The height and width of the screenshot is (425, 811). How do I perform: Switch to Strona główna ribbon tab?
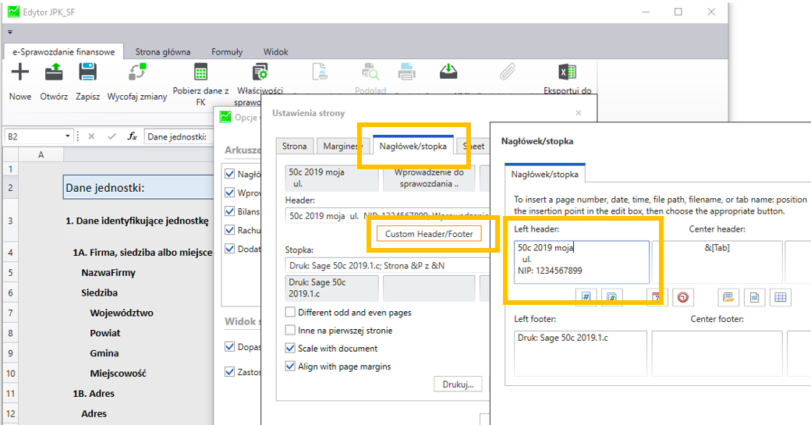[x=163, y=51]
